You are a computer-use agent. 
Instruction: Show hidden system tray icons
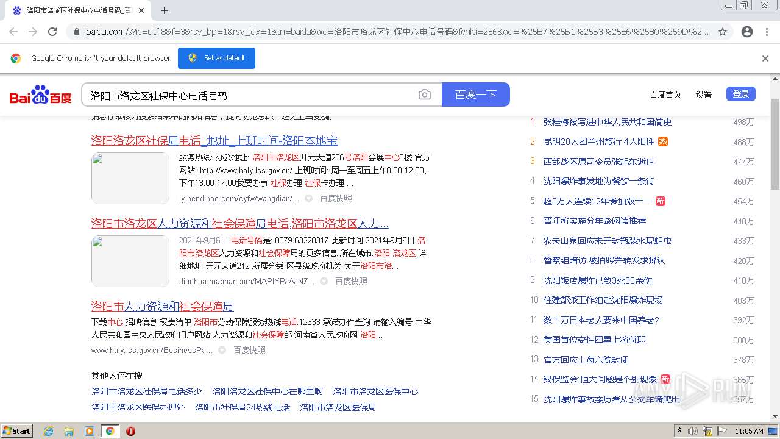click(679, 431)
